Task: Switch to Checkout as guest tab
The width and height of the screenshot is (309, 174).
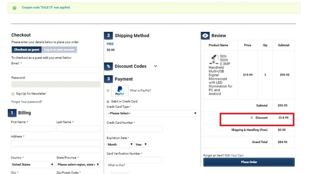Action: (27, 50)
